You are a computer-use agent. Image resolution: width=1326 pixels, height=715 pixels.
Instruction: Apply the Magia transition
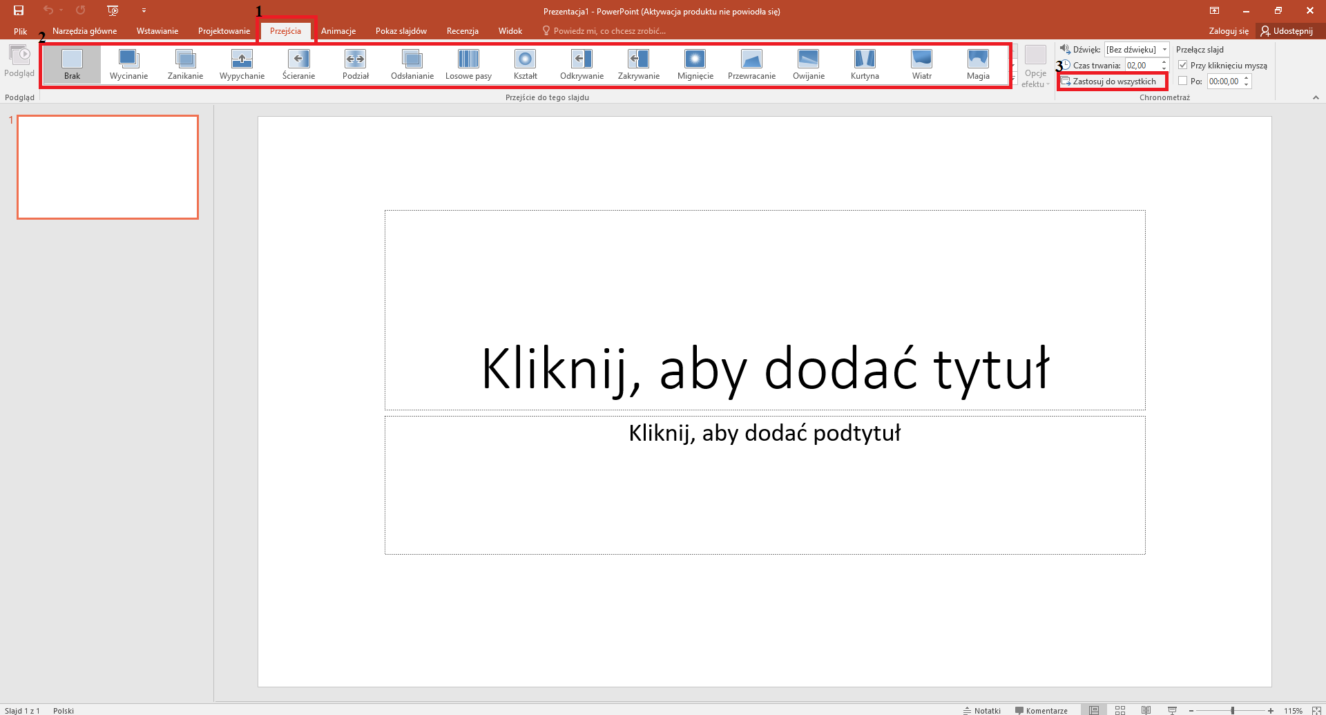pos(978,65)
